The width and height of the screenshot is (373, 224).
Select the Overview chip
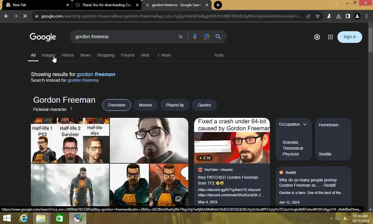point(117,105)
